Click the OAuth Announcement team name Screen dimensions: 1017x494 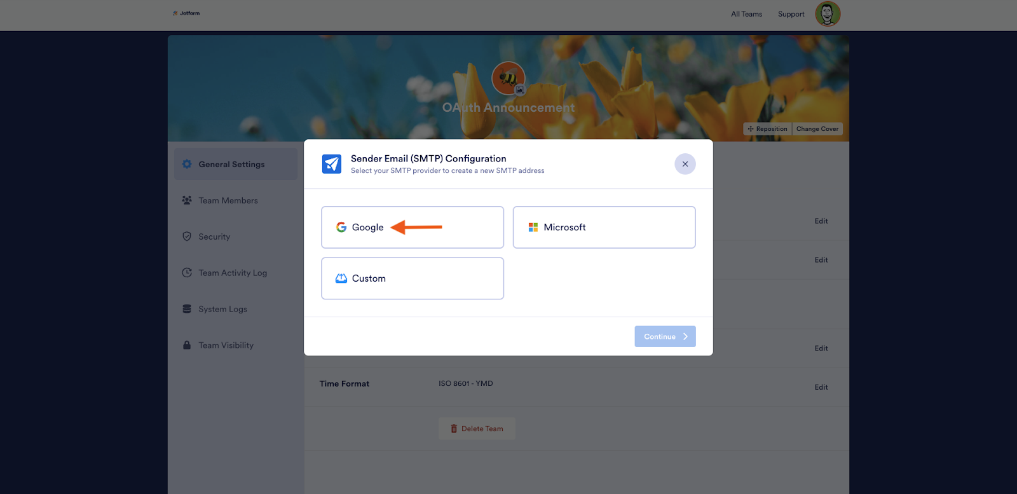click(x=508, y=108)
